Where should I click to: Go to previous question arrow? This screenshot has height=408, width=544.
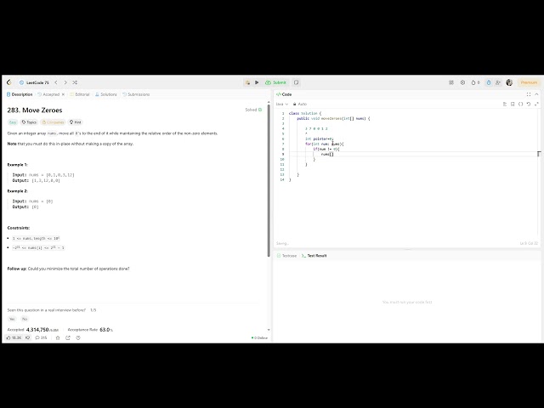click(56, 82)
